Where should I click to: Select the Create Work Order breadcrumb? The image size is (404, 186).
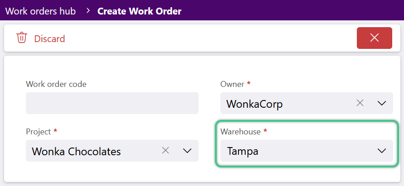click(139, 11)
